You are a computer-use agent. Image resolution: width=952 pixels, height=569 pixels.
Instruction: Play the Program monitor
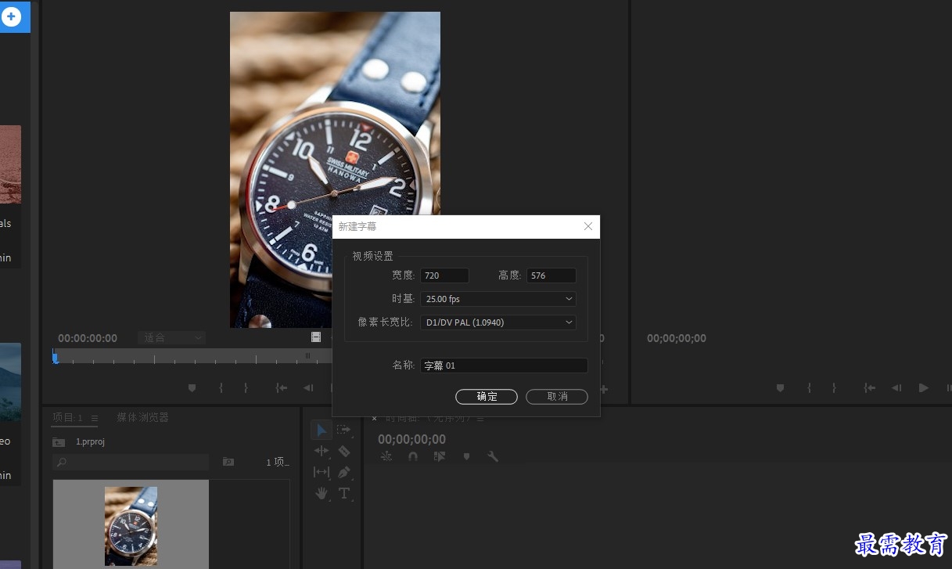click(924, 388)
